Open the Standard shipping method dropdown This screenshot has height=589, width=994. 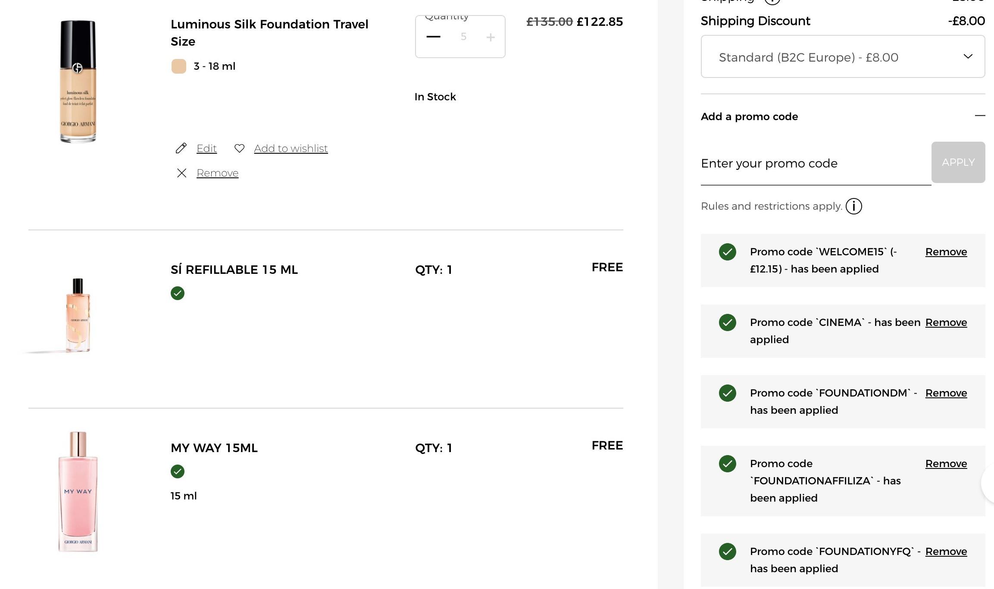coord(843,57)
